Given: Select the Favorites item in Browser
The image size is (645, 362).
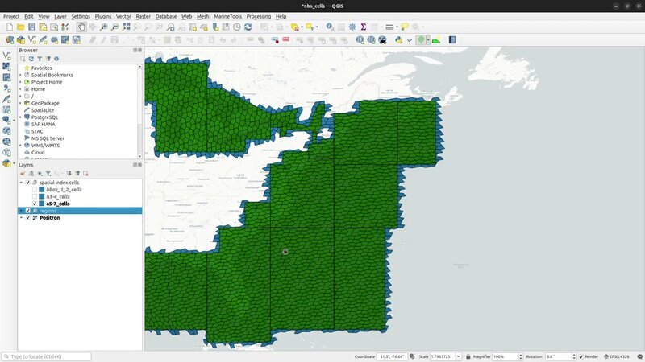Looking at the screenshot, I should 42,68.
